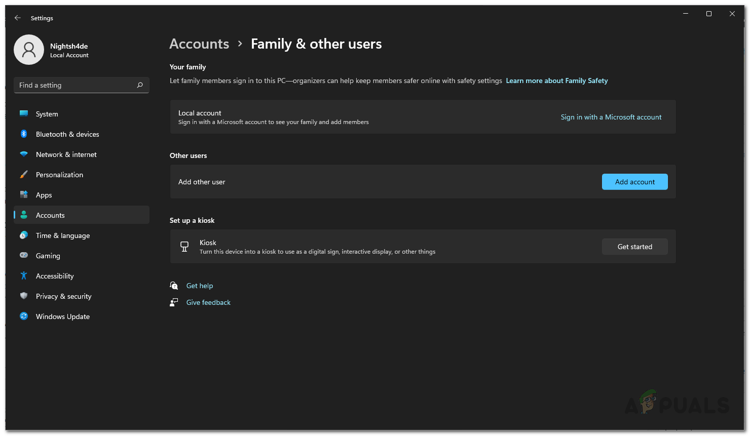The width and height of the screenshot is (750, 436).
Task: Click the System monitor icon in sidebar
Action: tap(24, 114)
